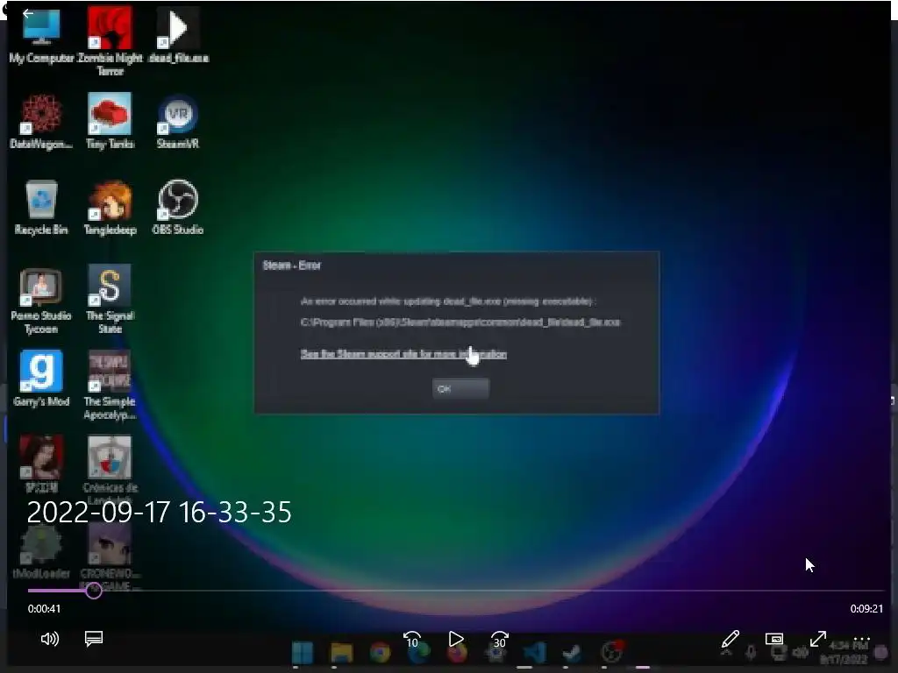Click the seek bar playhead handle
The image size is (898, 673).
(94, 590)
